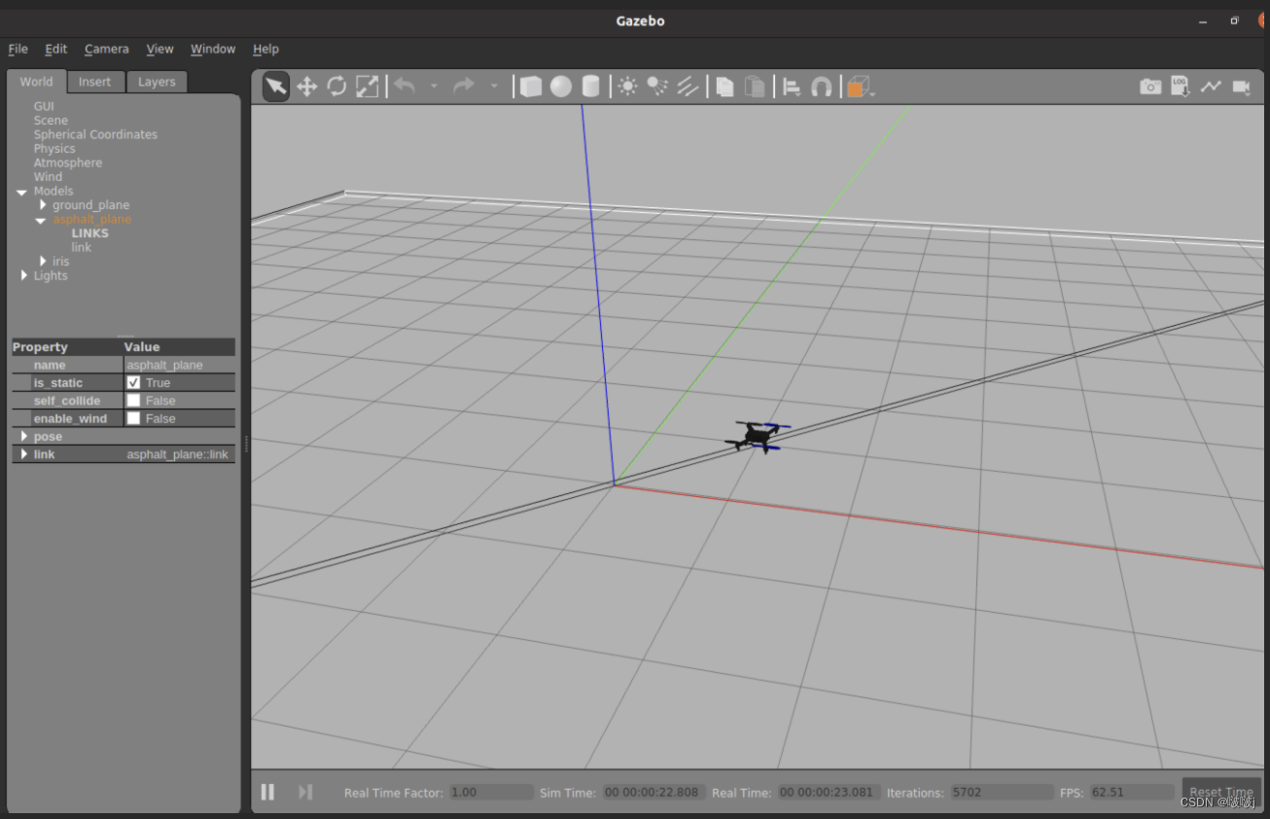
Task: Open the View menu
Action: [159, 49]
